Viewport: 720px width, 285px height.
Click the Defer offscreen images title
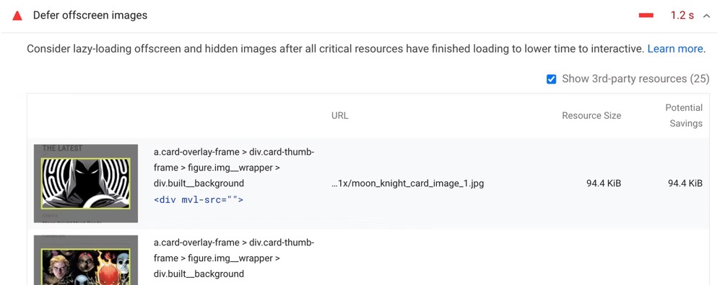tap(90, 16)
